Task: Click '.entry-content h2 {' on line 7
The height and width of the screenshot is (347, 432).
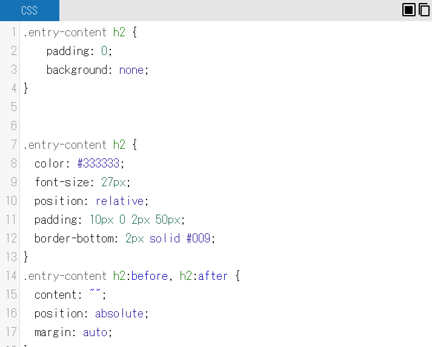Action: (80, 144)
